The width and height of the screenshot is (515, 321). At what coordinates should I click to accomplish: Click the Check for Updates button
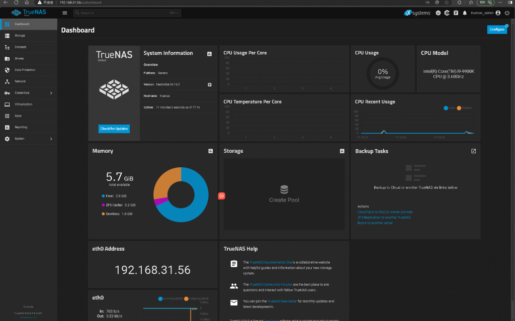[x=114, y=129]
